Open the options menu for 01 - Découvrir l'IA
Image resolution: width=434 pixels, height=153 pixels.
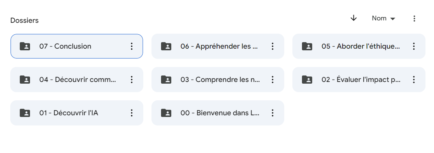click(x=132, y=113)
